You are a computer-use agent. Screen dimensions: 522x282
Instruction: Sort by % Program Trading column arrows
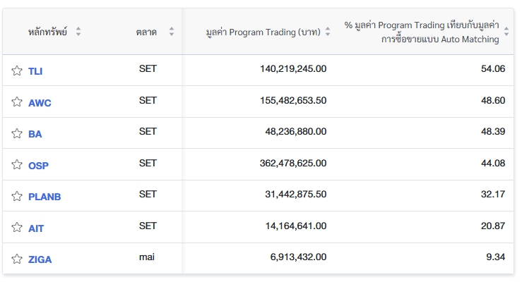coord(506,32)
